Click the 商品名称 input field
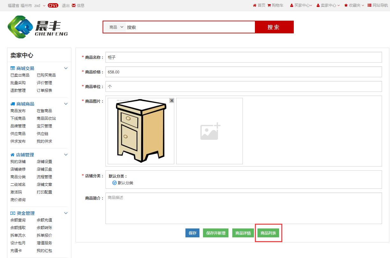The width and height of the screenshot is (390, 258). [x=243, y=58]
